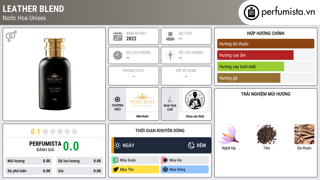Select the Tiêu pepper note image
Image resolution: width=320 pixels, height=180 pixels.
267,134
